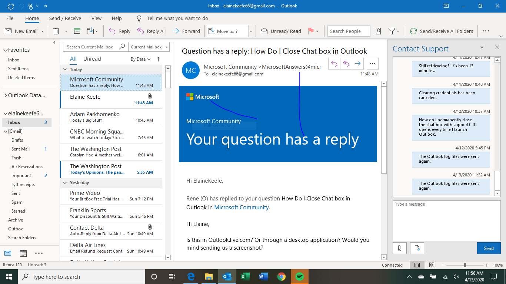Viewport: 506px width, 284px height.
Task: Click the paperclip attach icon in Contact Support
Action: 400,248
